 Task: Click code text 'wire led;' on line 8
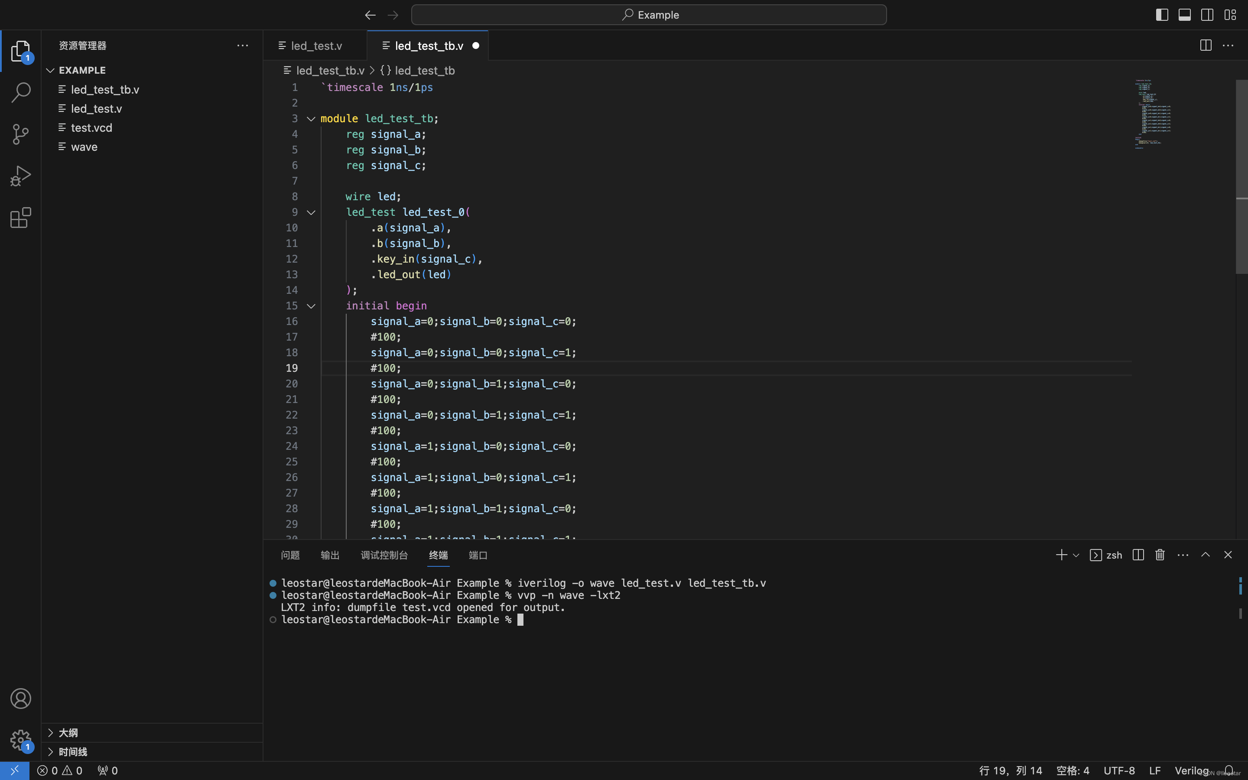click(374, 197)
